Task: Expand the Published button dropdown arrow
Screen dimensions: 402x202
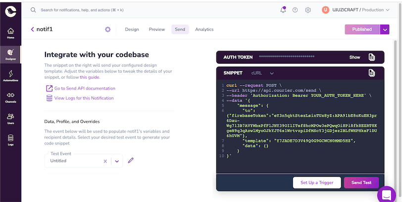Action: coord(385,30)
